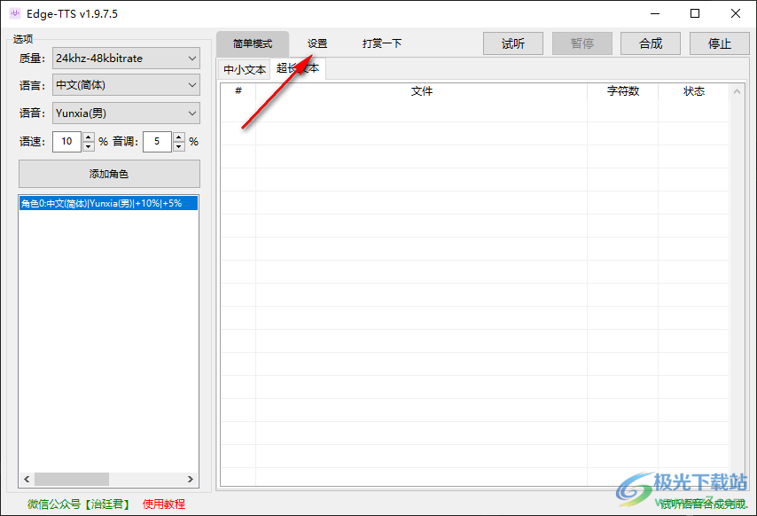This screenshot has width=757, height=516.
Task: Open the 语言 language dropdown showing 中文(简体)
Action: pos(126,85)
